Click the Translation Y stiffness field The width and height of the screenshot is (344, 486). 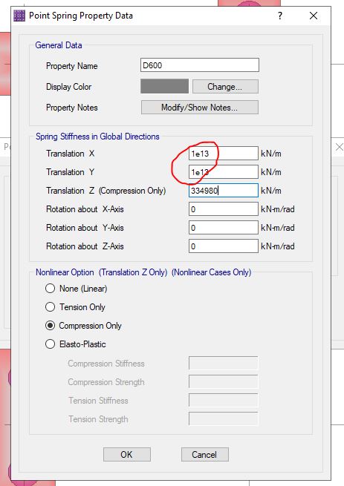223,172
